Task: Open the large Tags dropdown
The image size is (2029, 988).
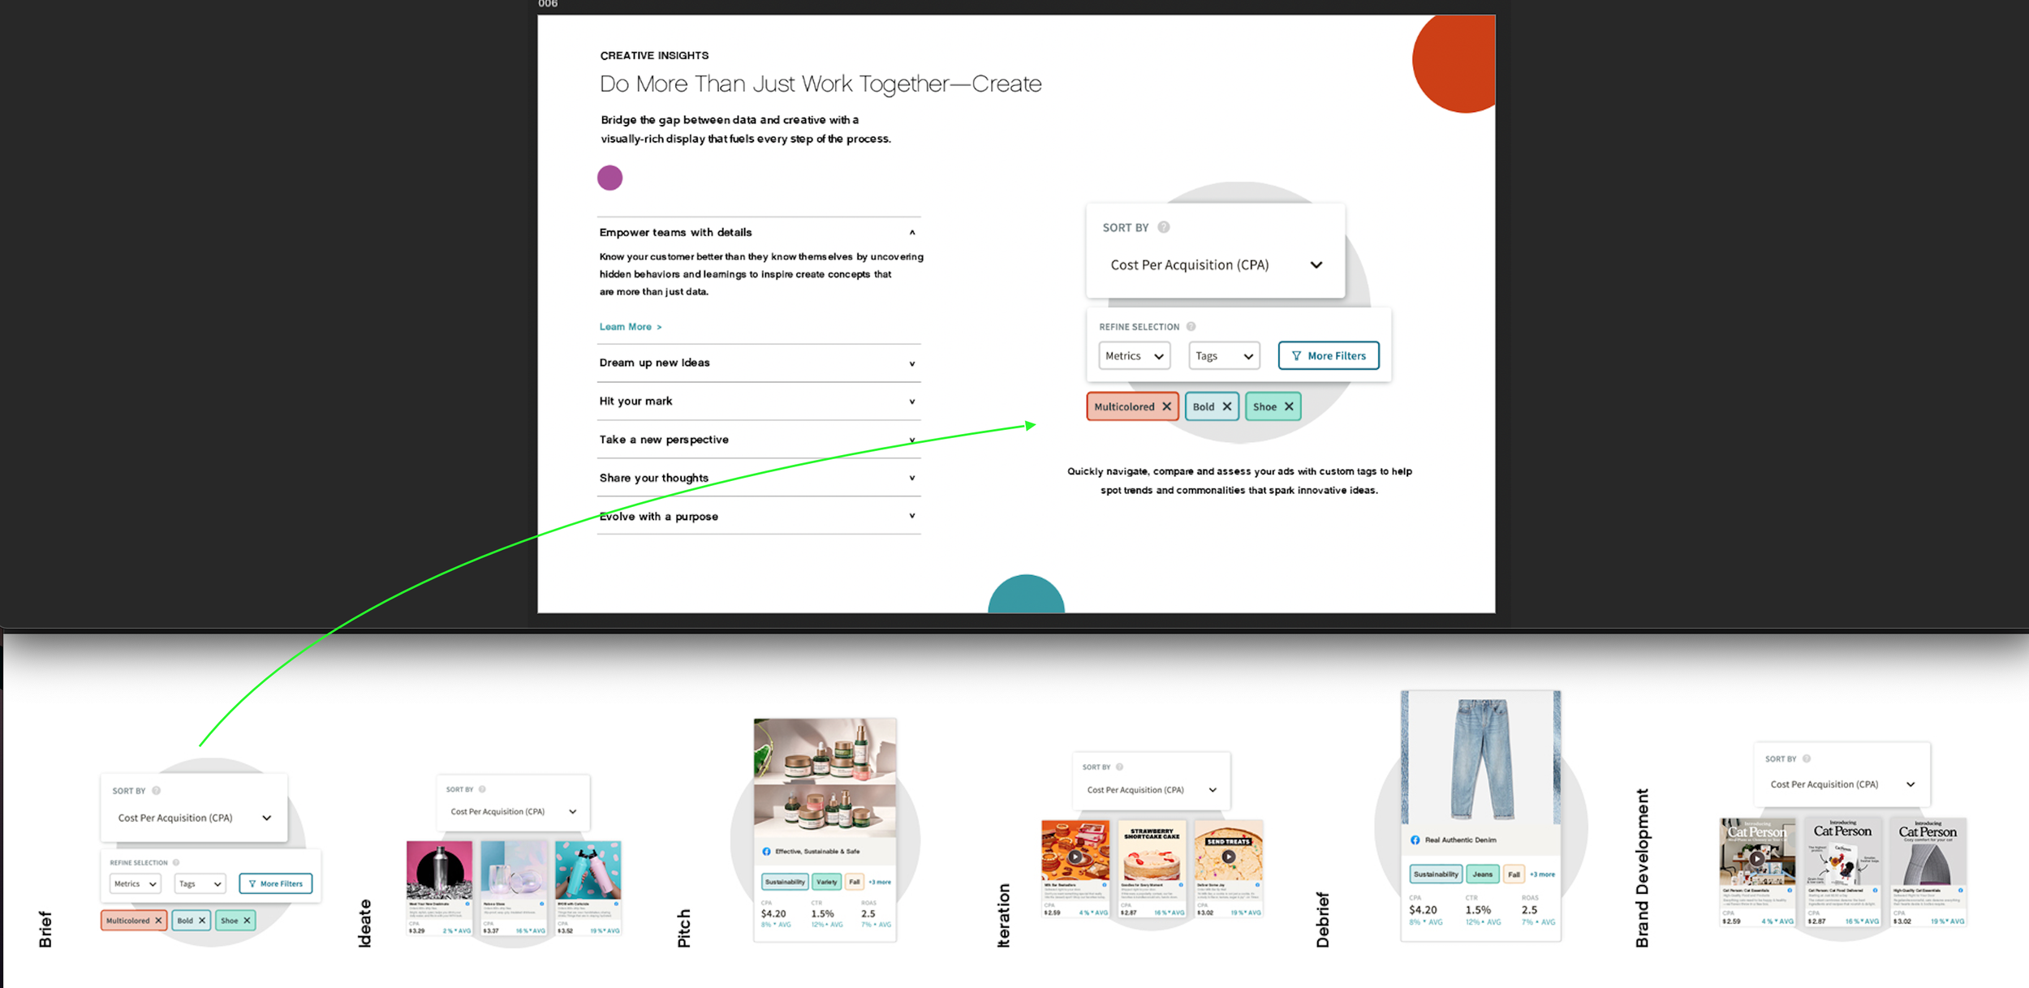Action: (x=1224, y=356)
